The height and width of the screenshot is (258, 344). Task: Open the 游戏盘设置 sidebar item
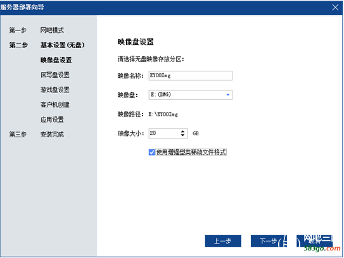point(55,90)
